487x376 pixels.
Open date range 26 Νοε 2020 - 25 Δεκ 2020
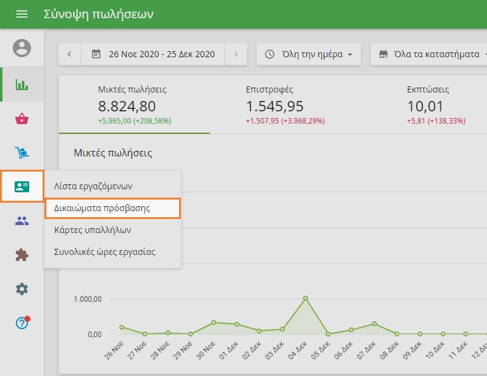[153, 54]
